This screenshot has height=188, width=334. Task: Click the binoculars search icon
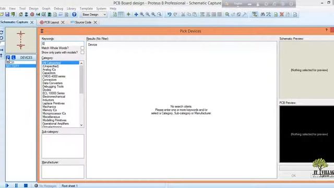coord(263,14)
